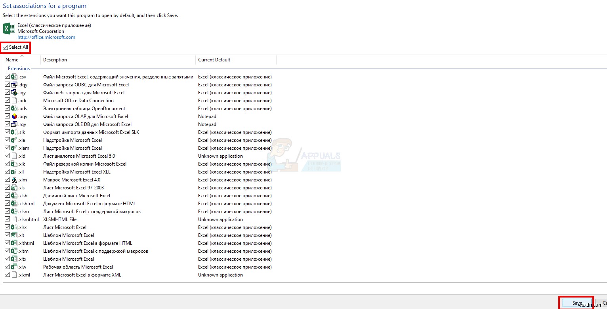Click the .xlk backup file icon

(x=14, y=164)
